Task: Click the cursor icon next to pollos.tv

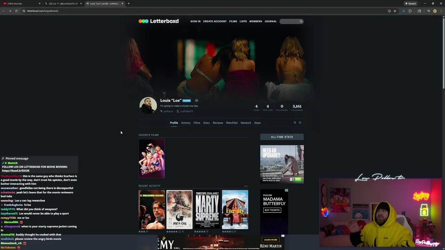Action: [161, 111]
